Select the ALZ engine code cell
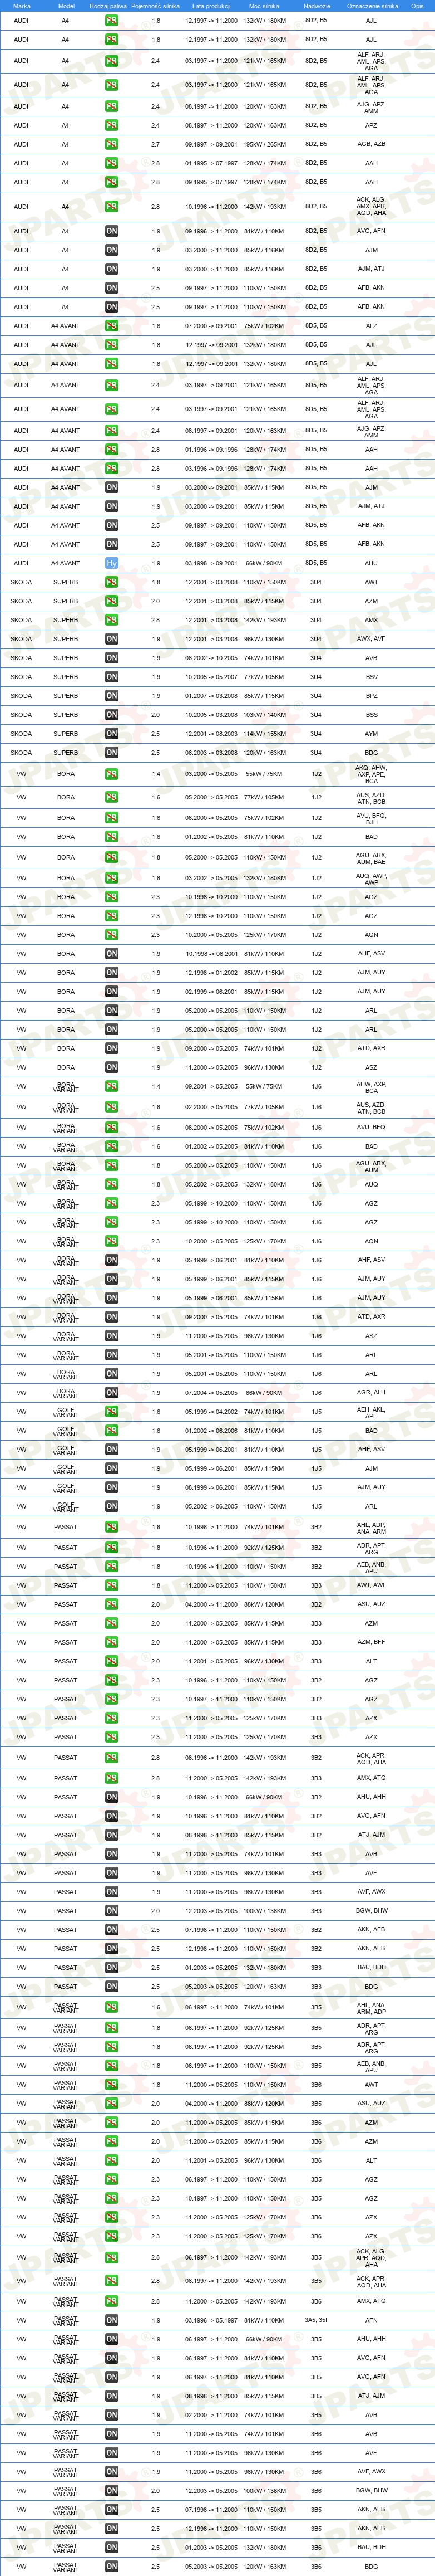This screenshot has height=2576, width=435. (x=371, y=326)
